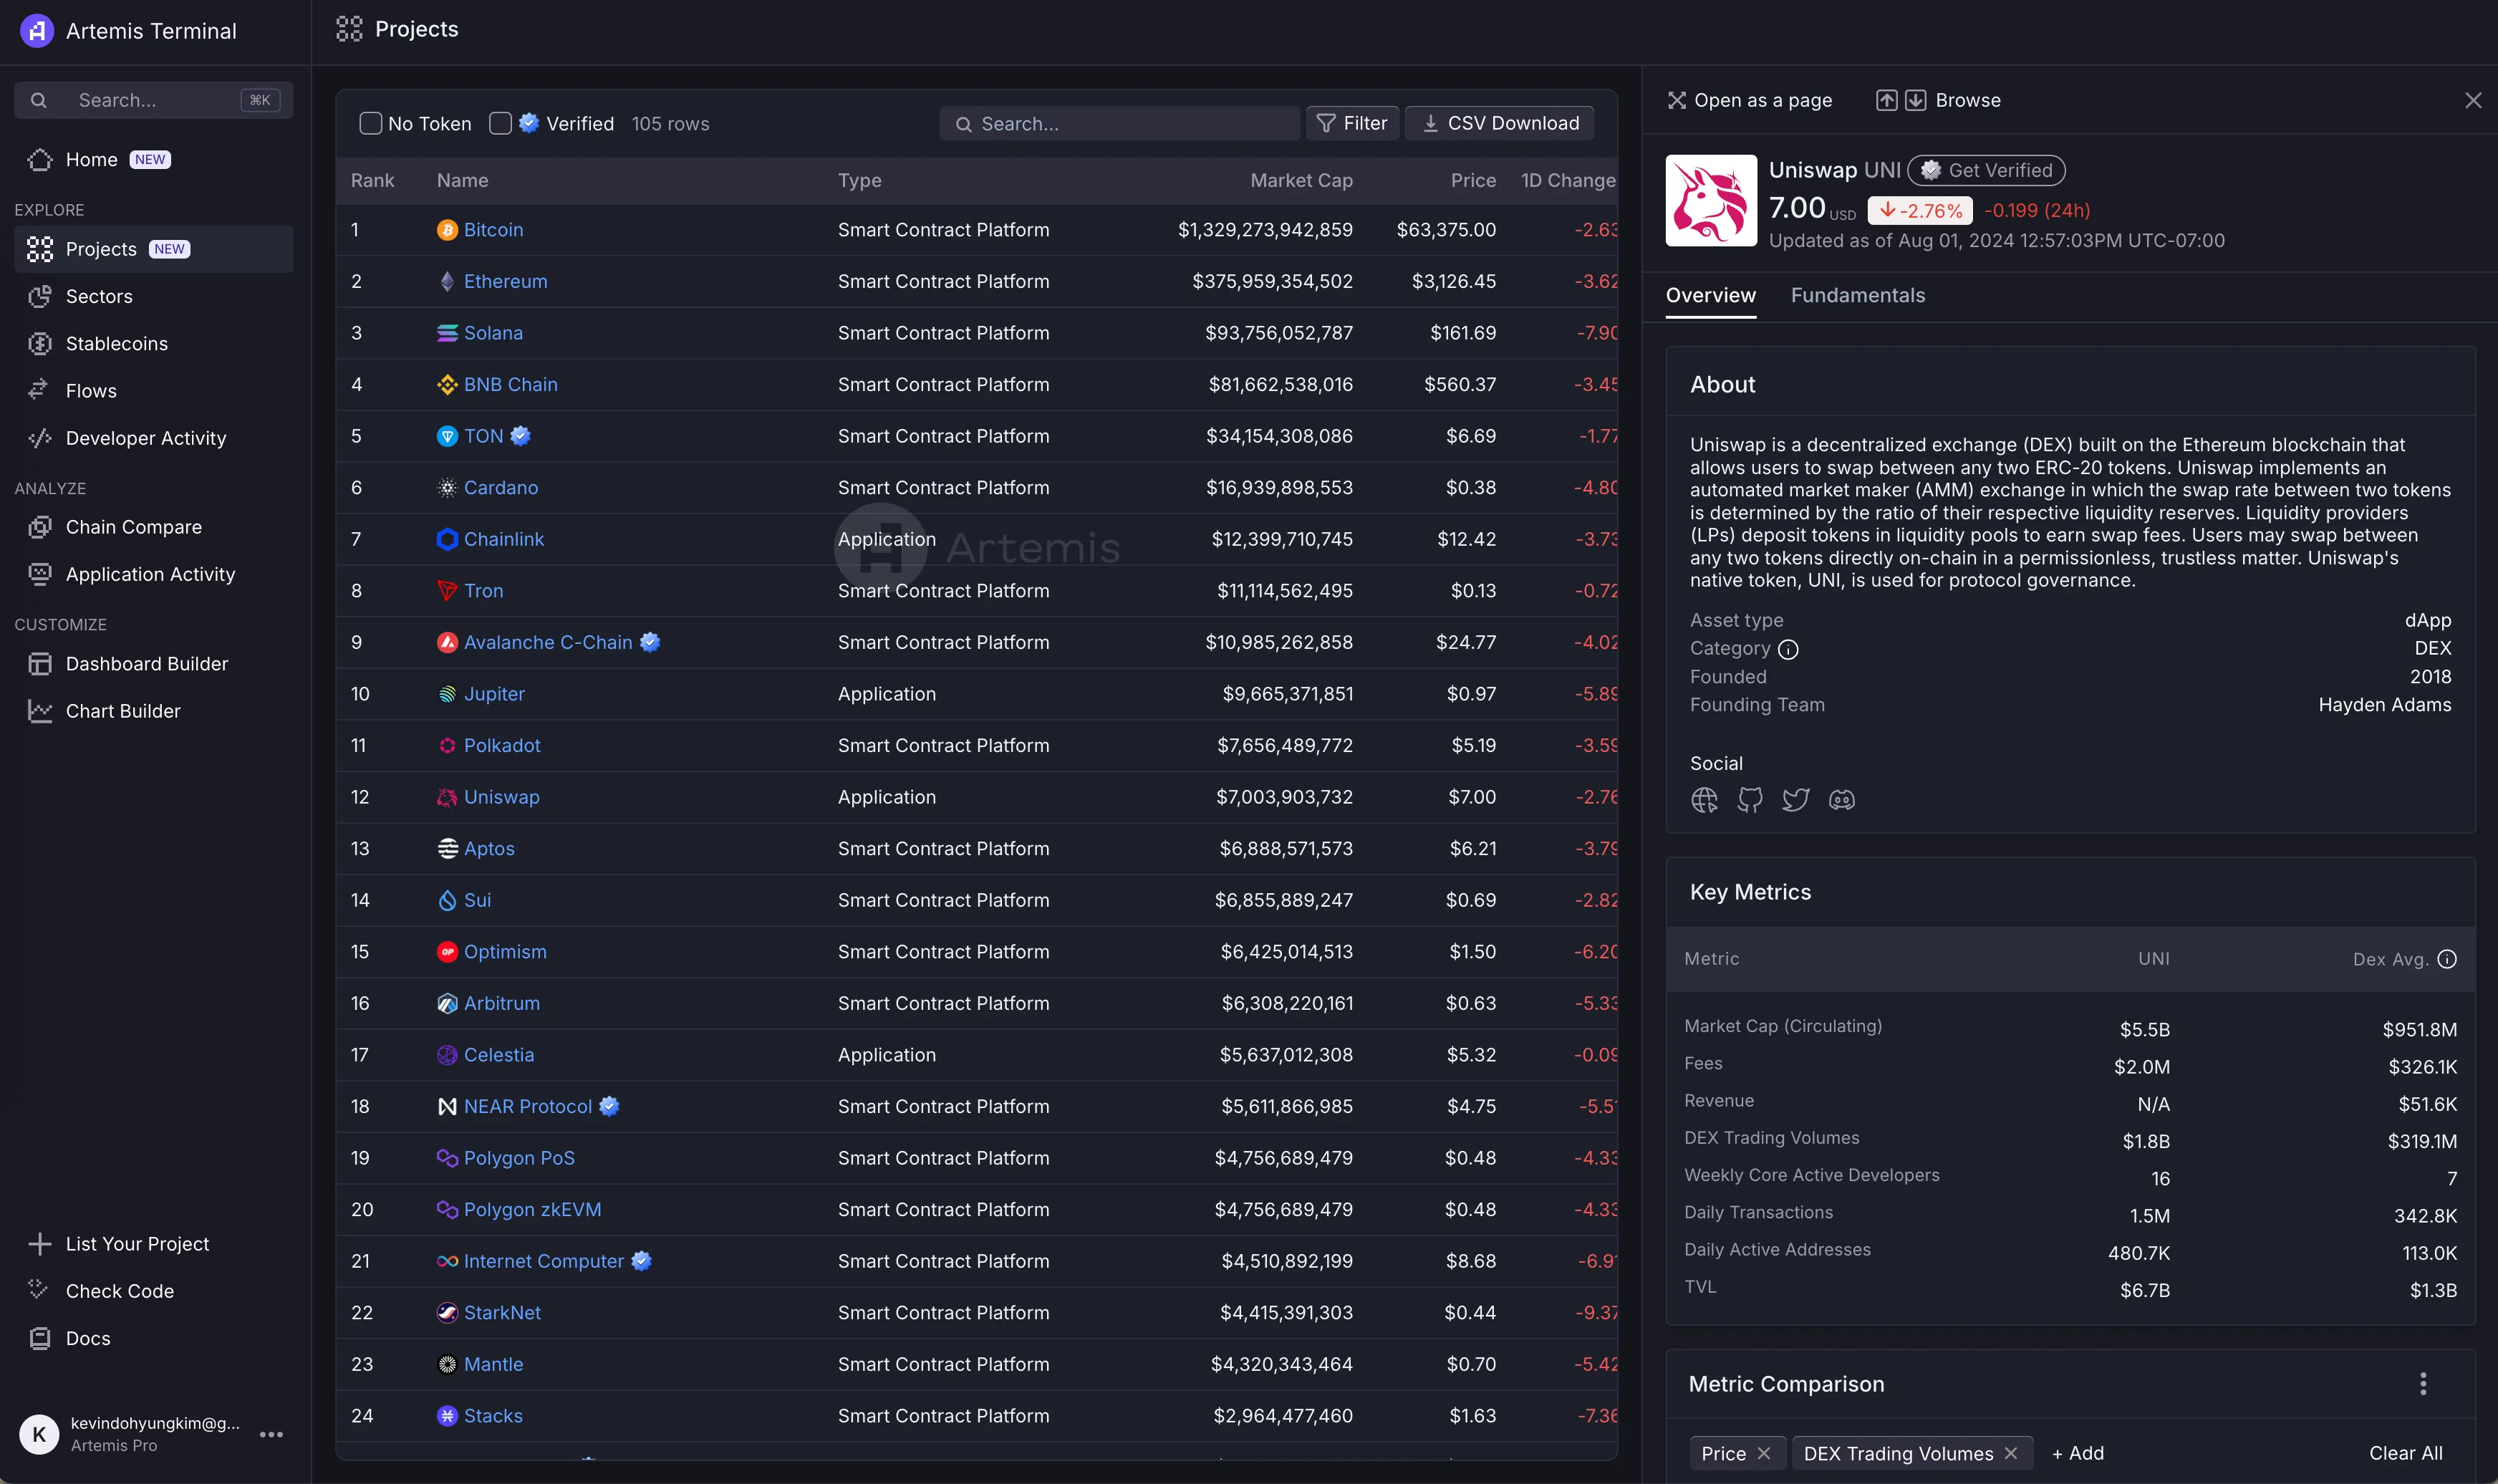2498x1484 pixels.
Task: Open the StarkNet project link
Action: (x=502, y=1313)
